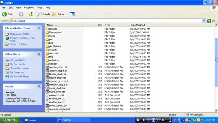Expand the address bar dropdown arrow

204,21
